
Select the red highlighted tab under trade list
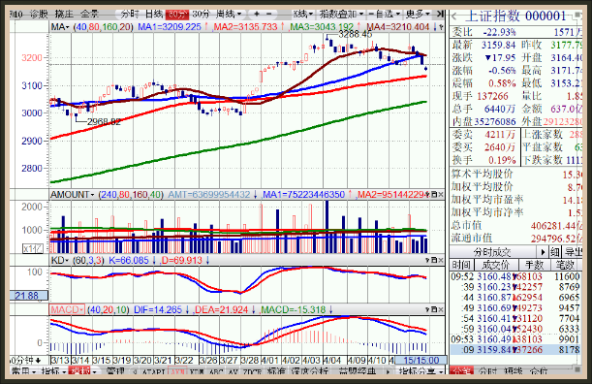pyautogui.click(x=461, y=371)
